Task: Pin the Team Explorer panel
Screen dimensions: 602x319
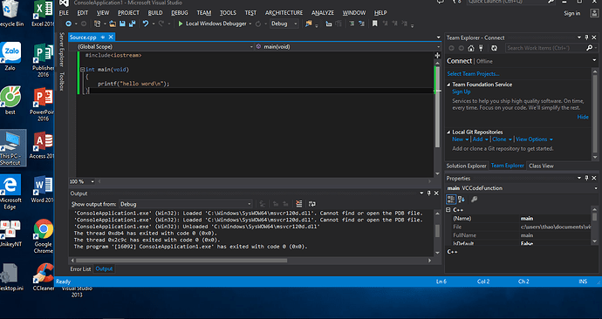Action: [586, 37]
